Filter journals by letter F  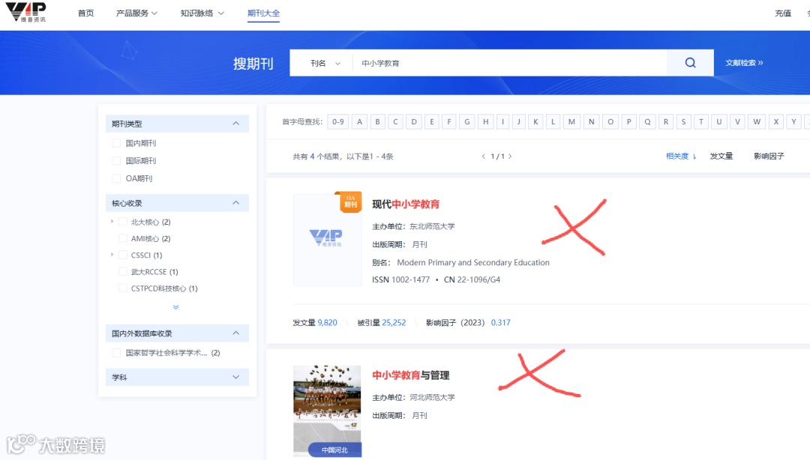pyautogui.click(x=449, y=122)
